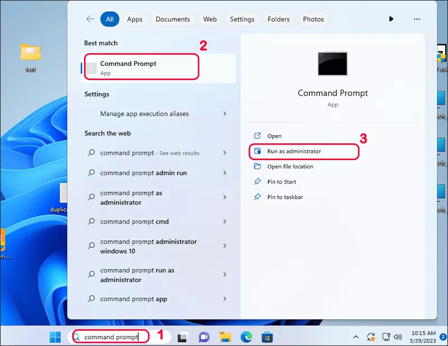
Task: Open the Chat app in the taskbar
Action: point(204,337)
